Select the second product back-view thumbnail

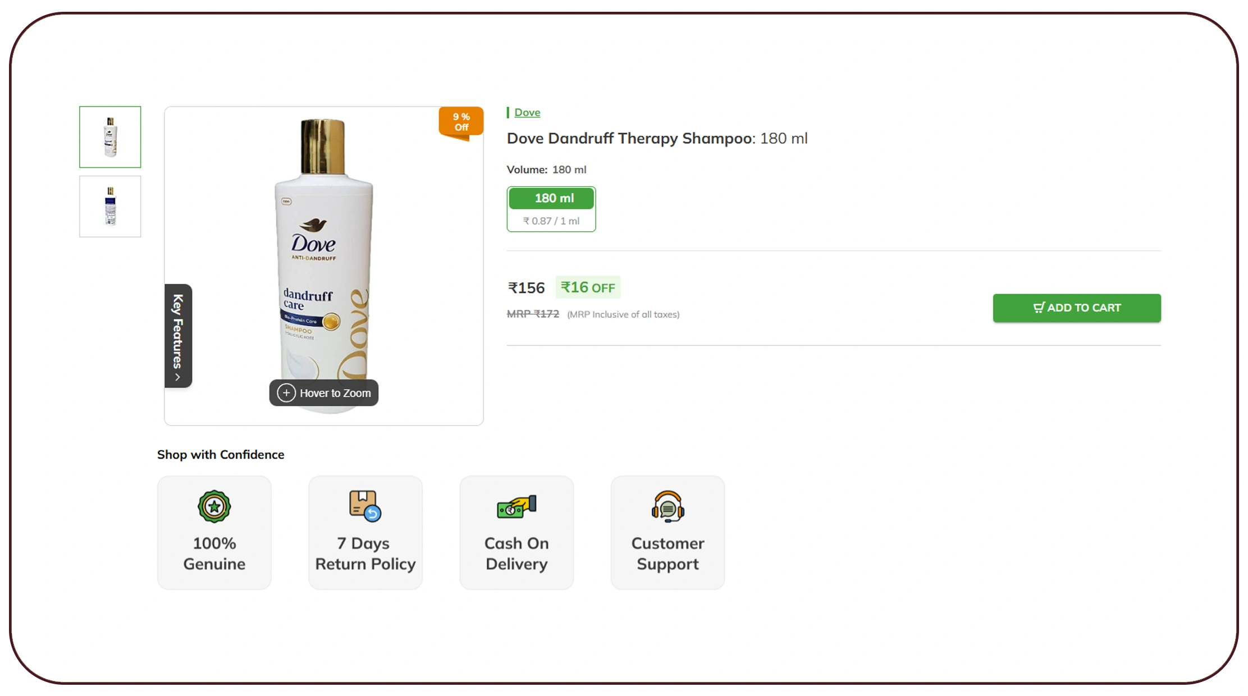[110, 207]
